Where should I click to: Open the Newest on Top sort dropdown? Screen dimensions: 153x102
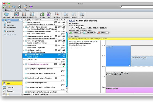59,20
